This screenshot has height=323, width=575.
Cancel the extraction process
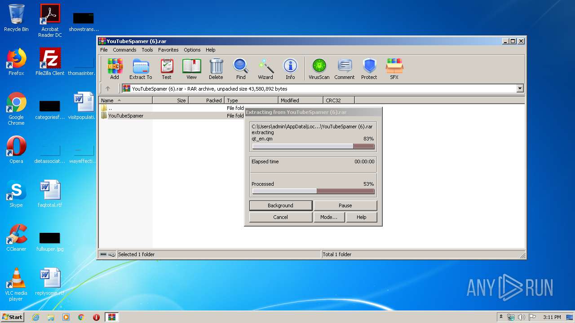(281, 217)
